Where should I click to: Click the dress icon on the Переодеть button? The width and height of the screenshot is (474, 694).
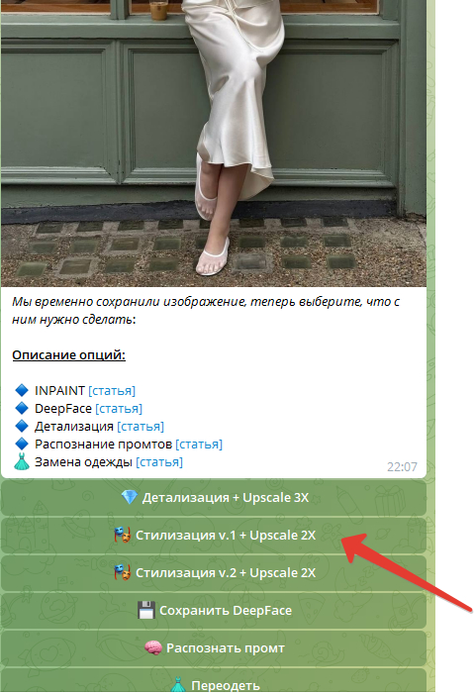178,685
